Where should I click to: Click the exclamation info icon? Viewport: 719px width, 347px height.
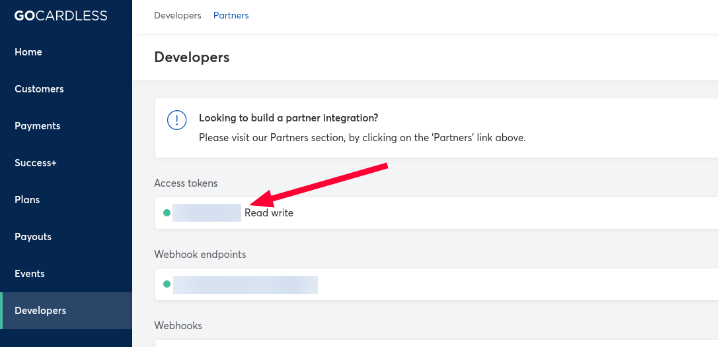(x=177, y=121)
